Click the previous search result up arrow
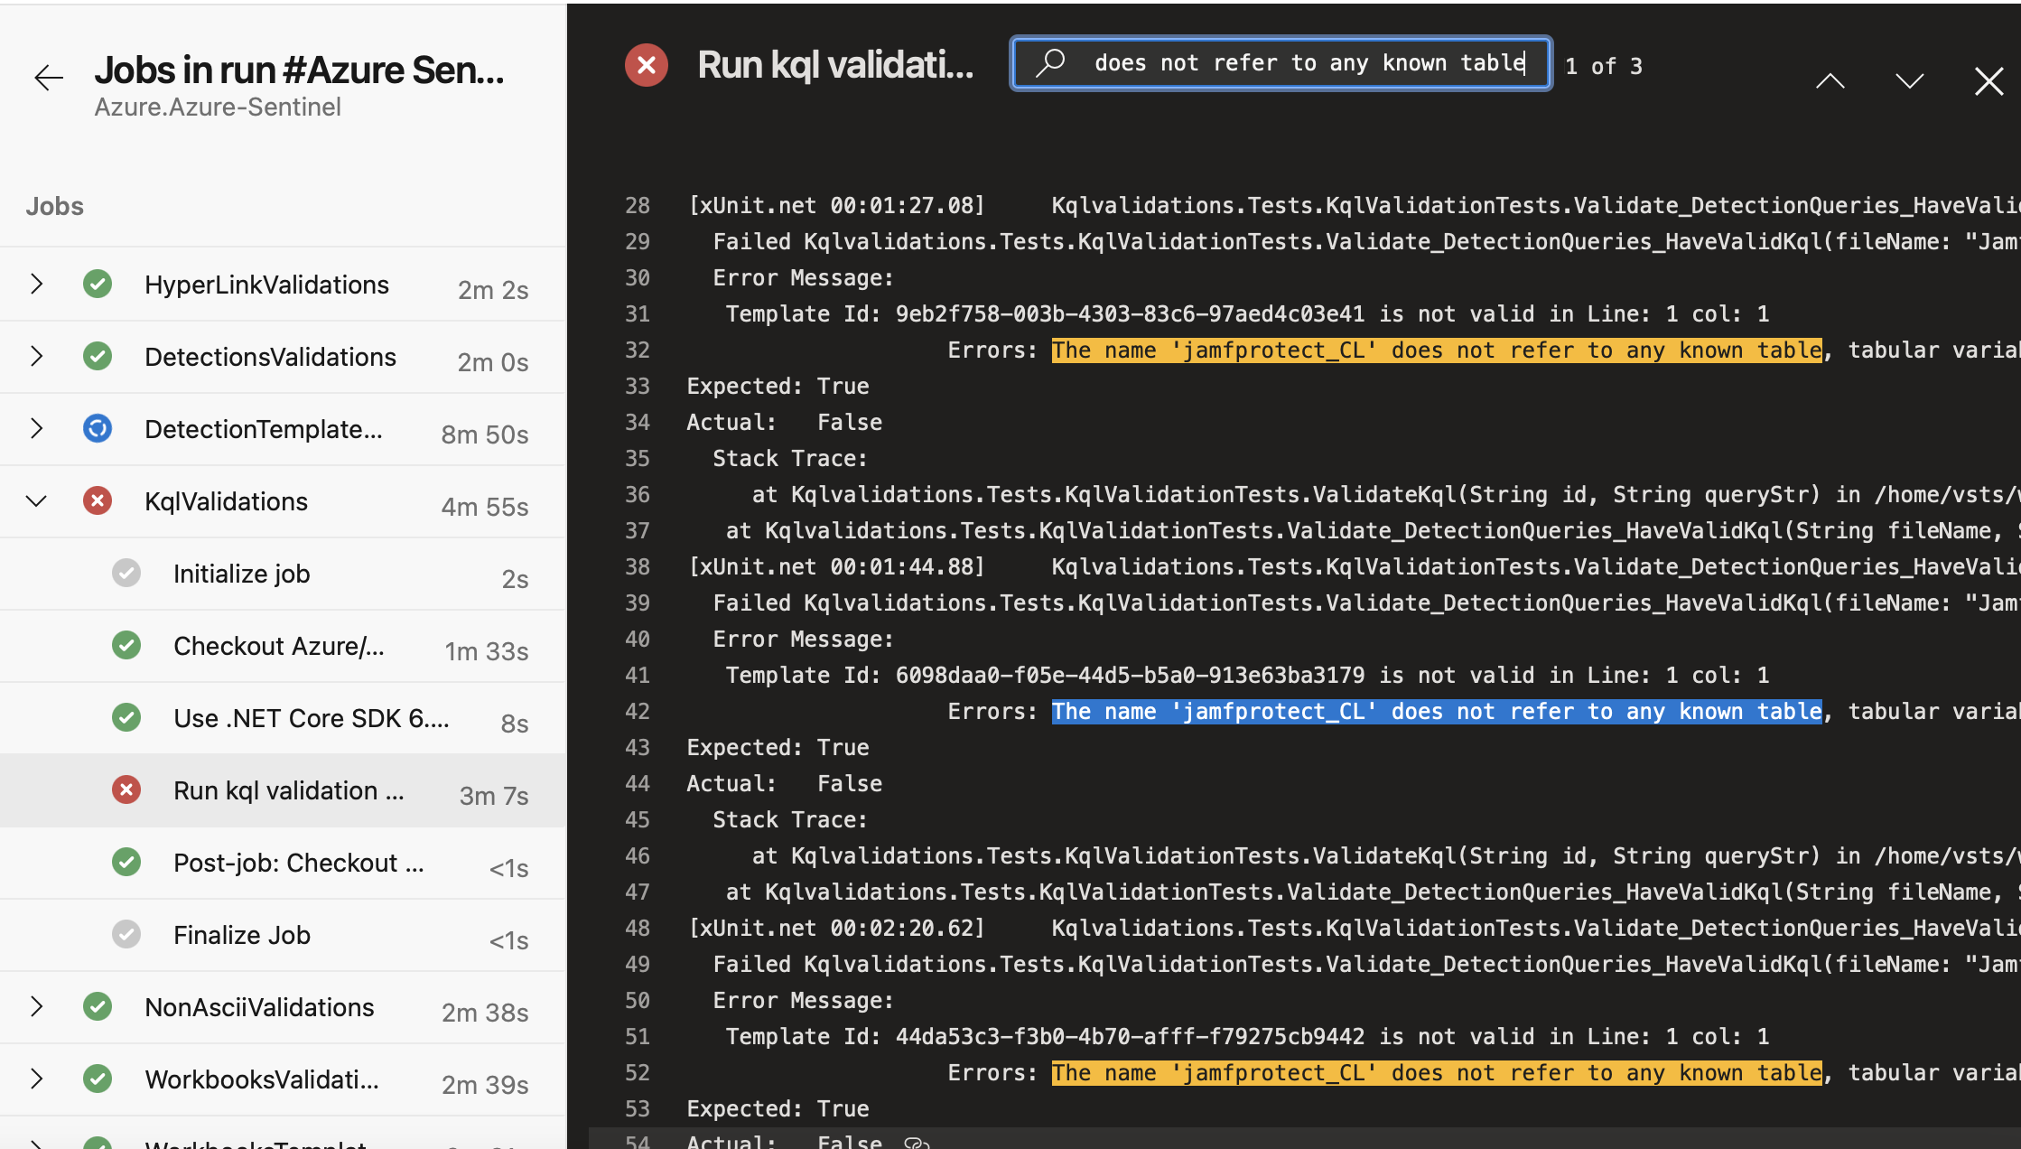 point(1830,81)
